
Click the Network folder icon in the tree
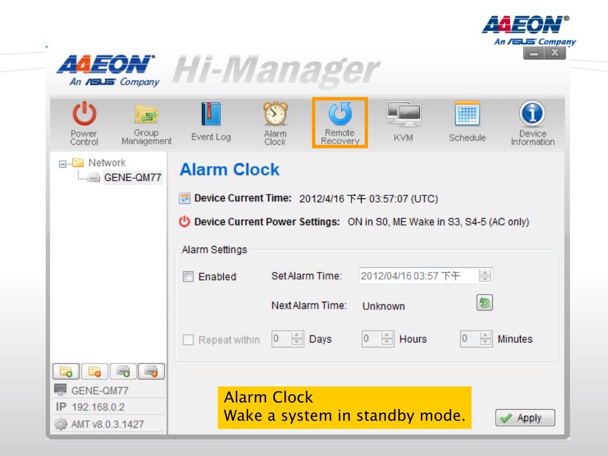pyautogui.click(x=78, y=162)
